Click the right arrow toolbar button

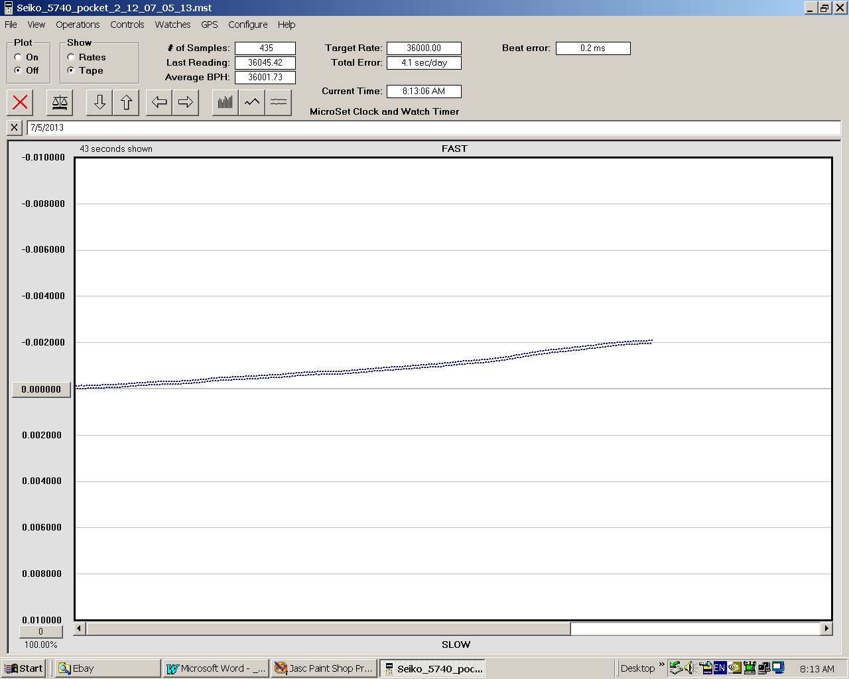[x=186, y=102]
